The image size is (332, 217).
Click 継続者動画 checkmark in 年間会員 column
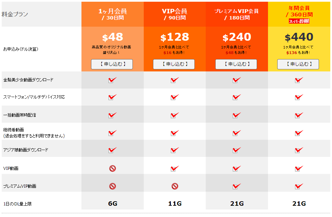[x=299, y=133]
